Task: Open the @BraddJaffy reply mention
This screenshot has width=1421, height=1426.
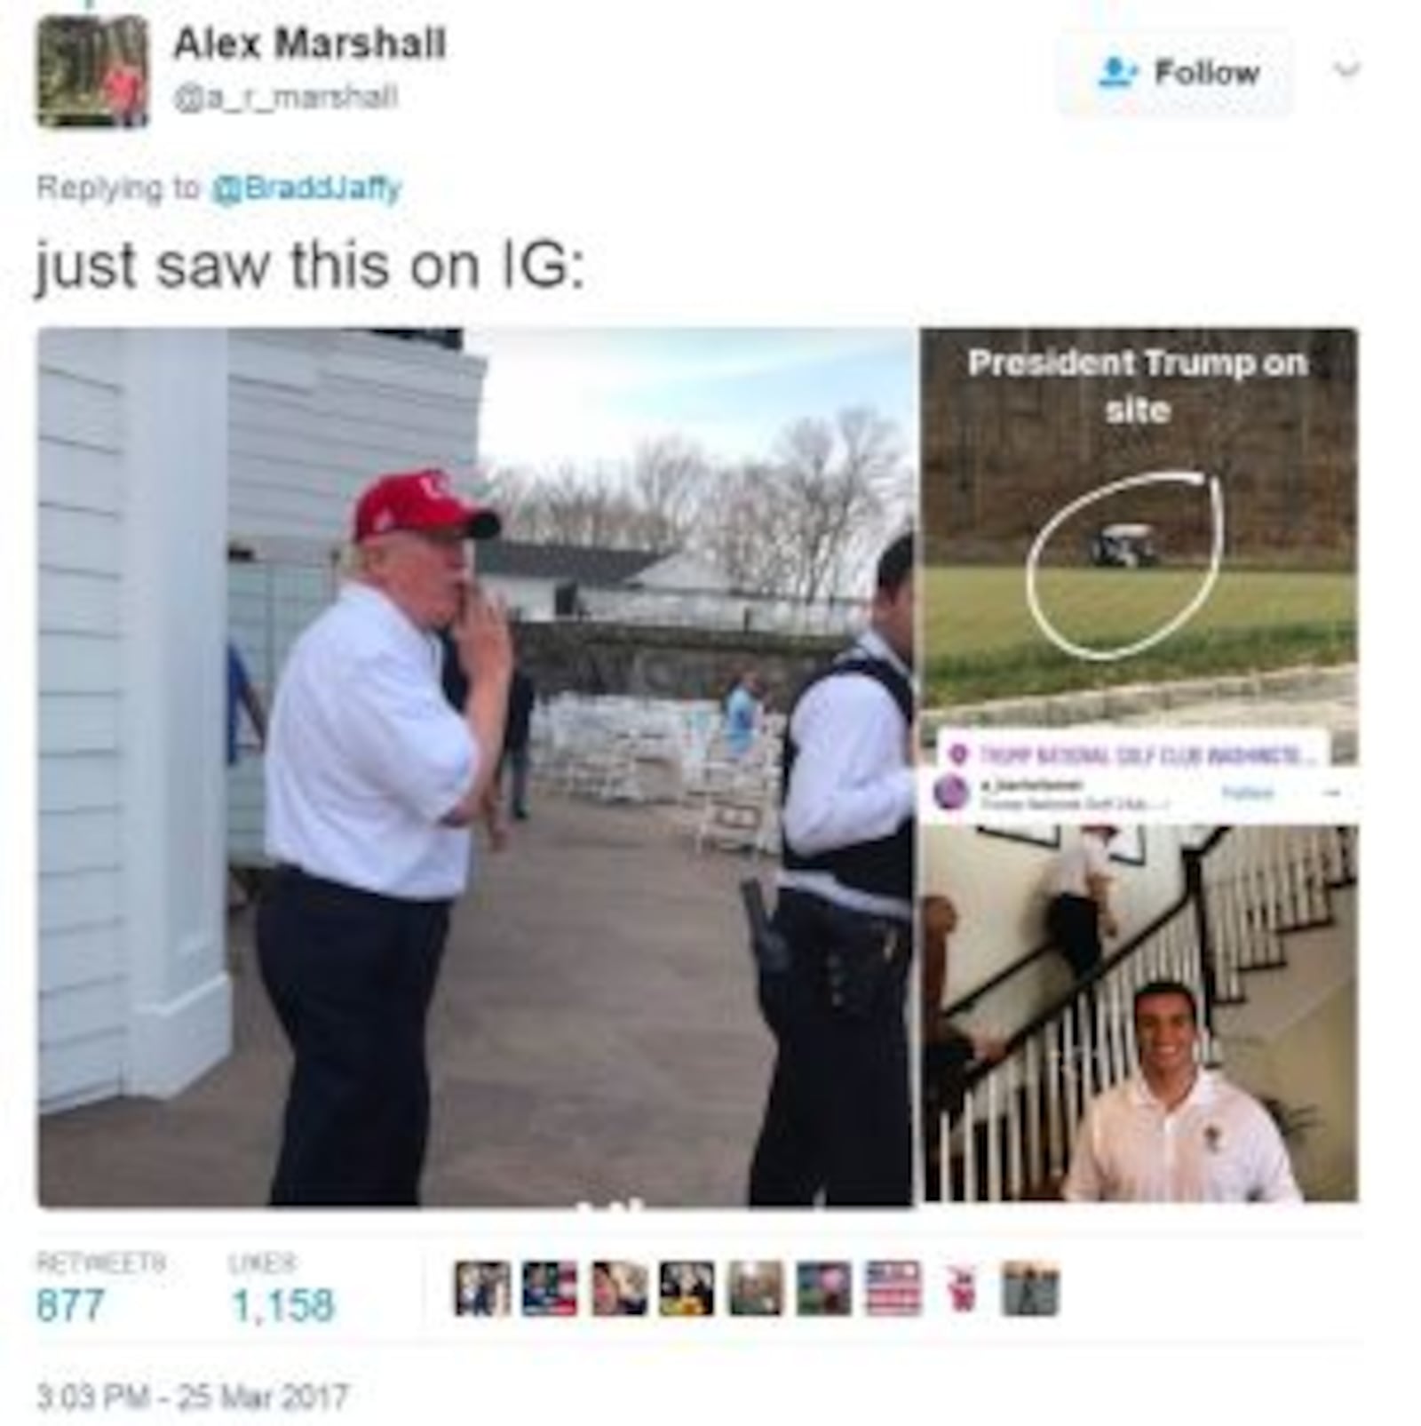Action: (x=306, y=188)
